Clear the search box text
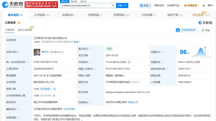 click(113, 5)
